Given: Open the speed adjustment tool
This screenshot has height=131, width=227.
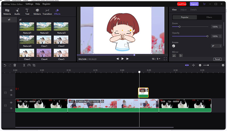Looking at the screenshot, I should (x=29, y=65).
